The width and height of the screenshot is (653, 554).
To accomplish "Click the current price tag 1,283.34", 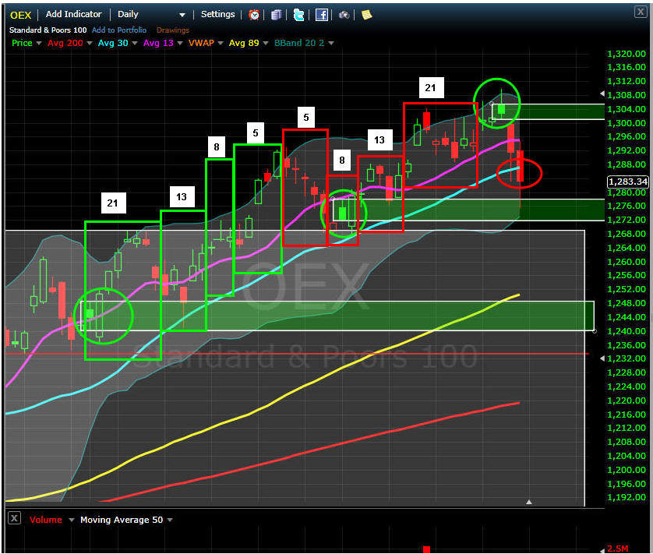I will click(627, 182).
